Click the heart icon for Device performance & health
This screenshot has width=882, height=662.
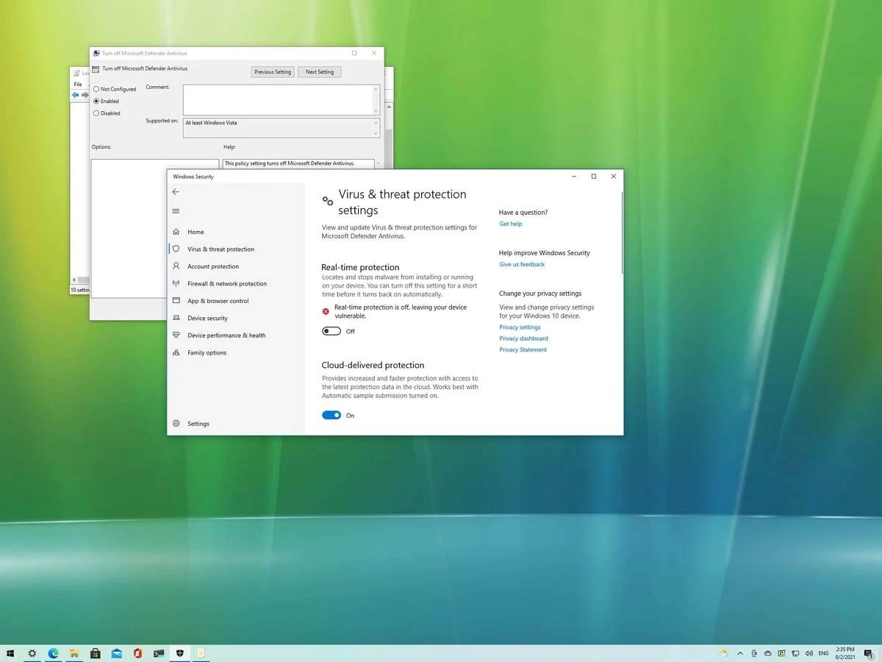(176, 335)
